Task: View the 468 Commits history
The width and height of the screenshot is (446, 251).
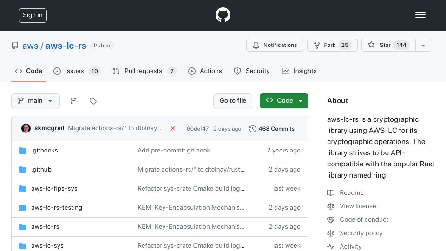Action: point(272,129)
